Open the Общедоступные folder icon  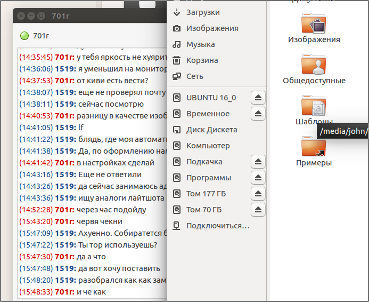[314, 64]
